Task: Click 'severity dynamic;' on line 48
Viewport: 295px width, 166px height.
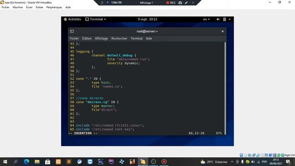Action: pyautogui.click(x=124, y=63)
